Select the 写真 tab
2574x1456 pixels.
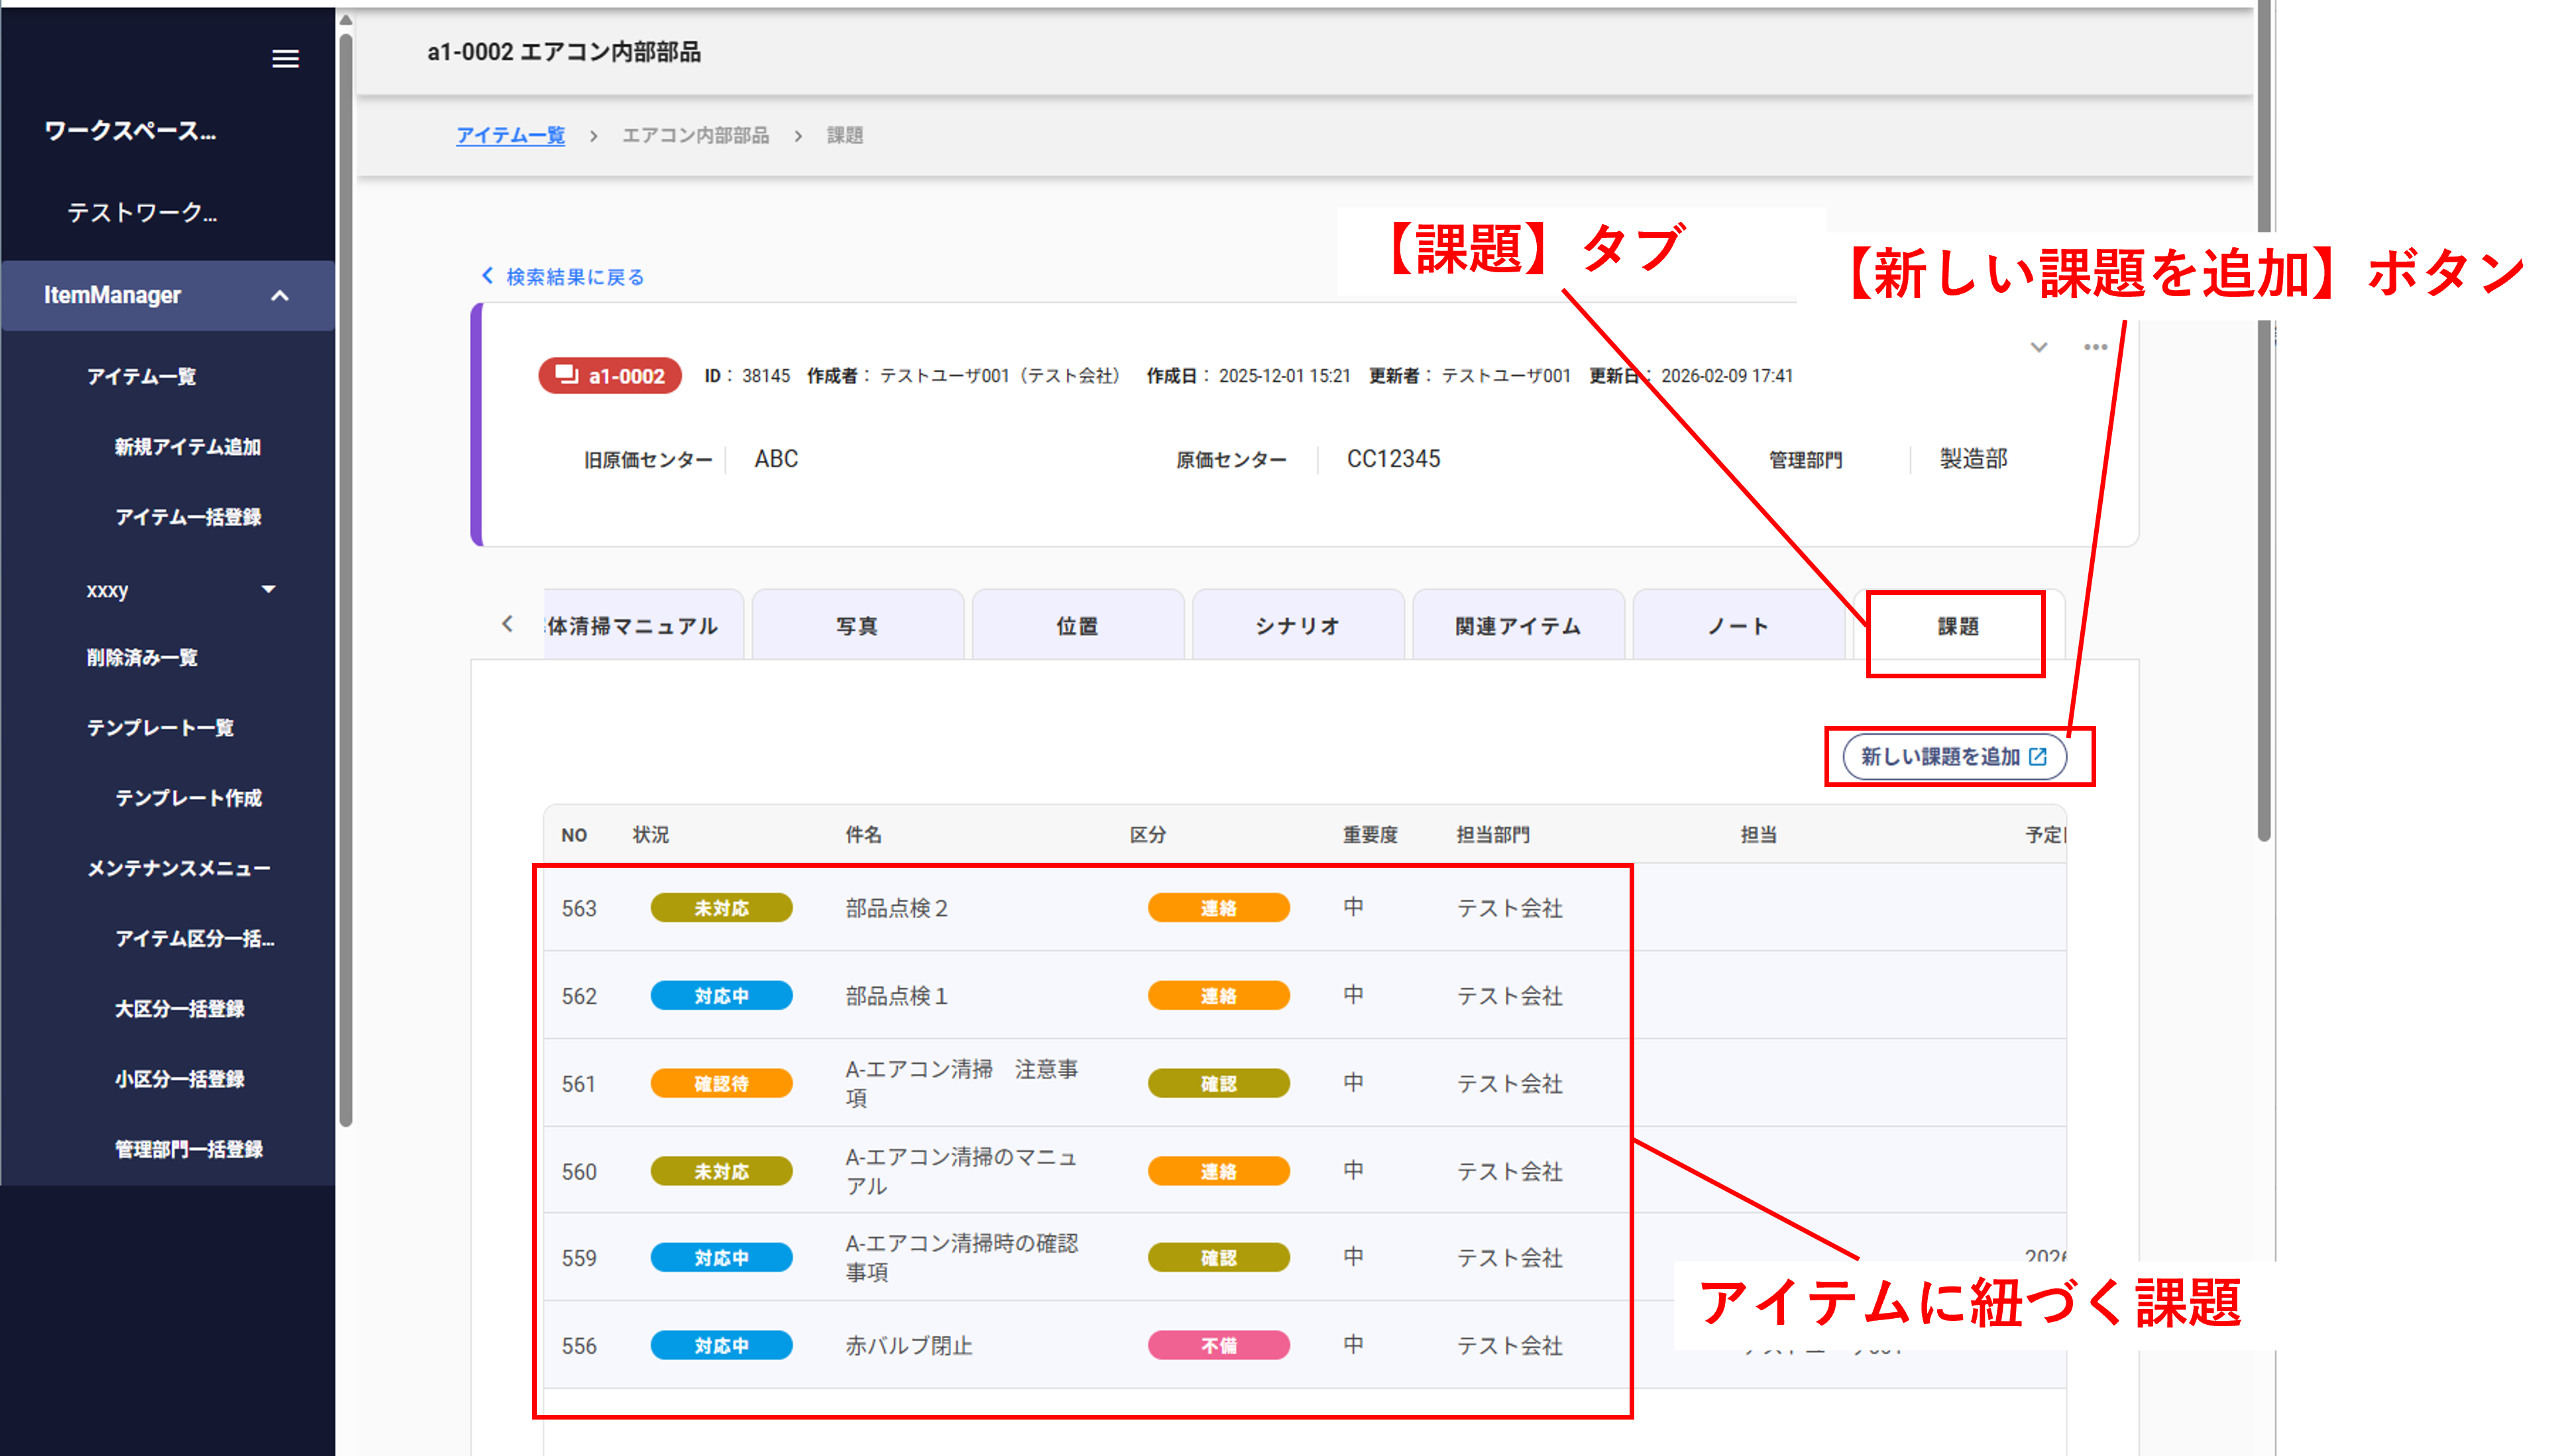point(856,627)
